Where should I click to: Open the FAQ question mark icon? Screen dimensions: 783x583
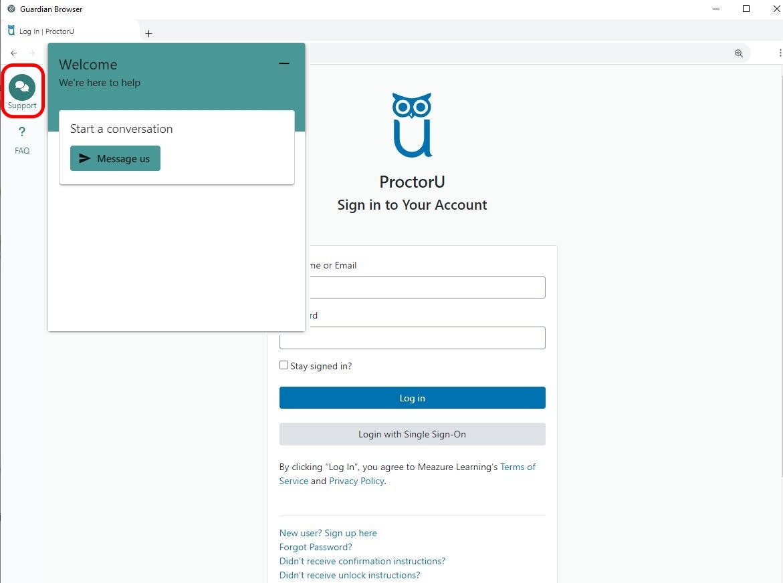(x=22, y=132)
